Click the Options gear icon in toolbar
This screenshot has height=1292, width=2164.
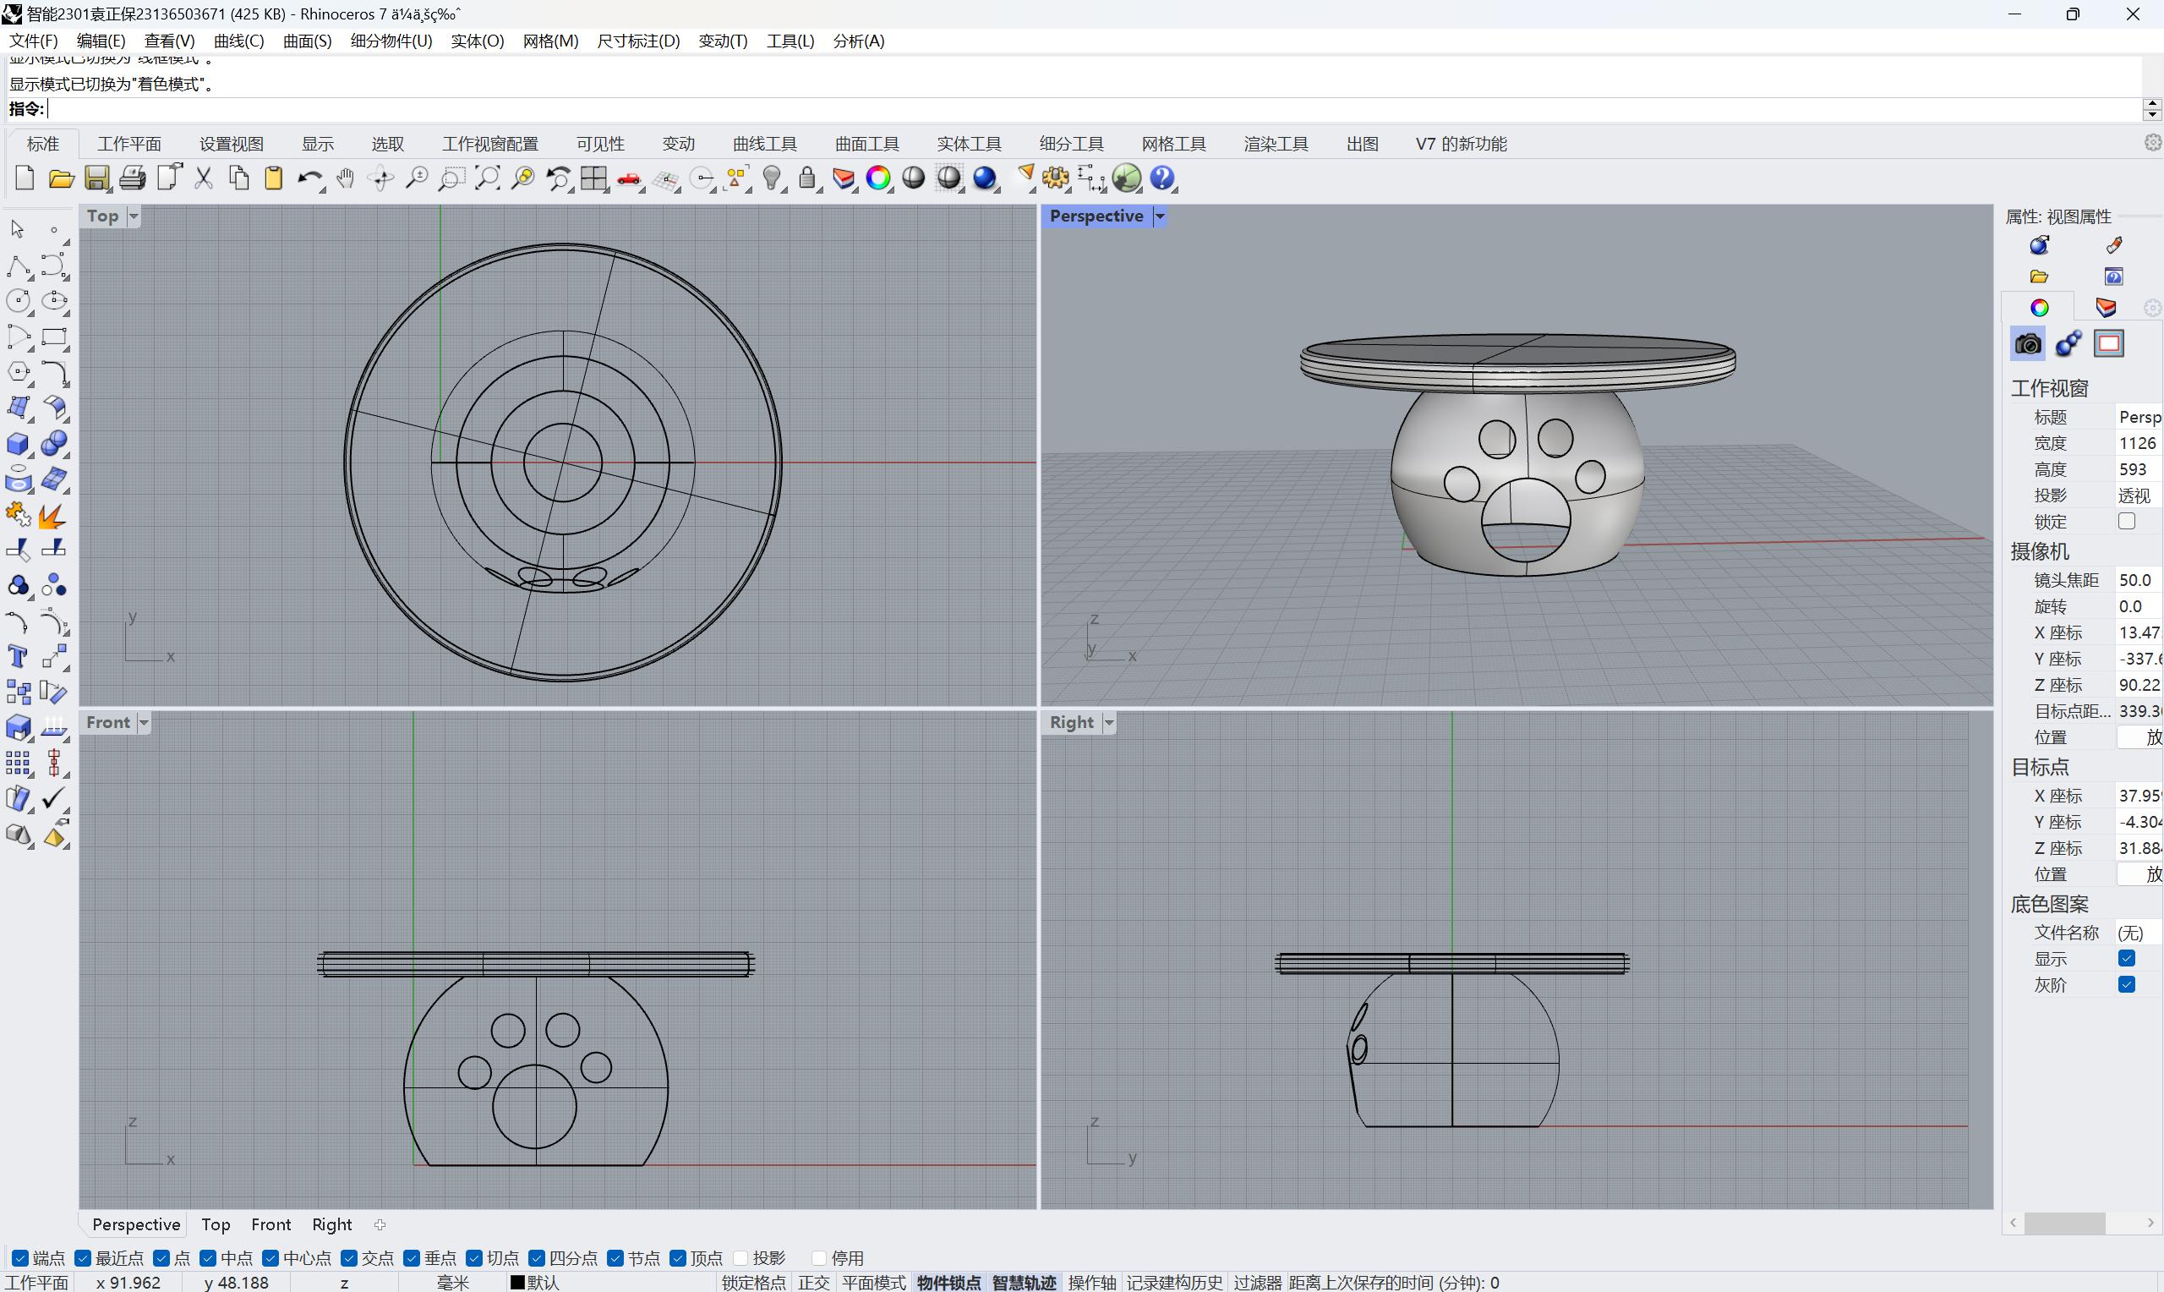[1057, 178]
